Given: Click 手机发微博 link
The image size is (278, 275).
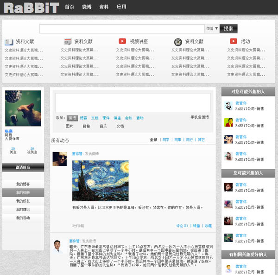Looking at the screenshot, I should (200, 117).
